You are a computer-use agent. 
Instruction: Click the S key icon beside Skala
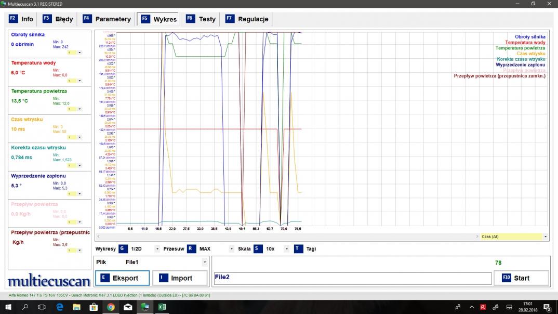258,248
